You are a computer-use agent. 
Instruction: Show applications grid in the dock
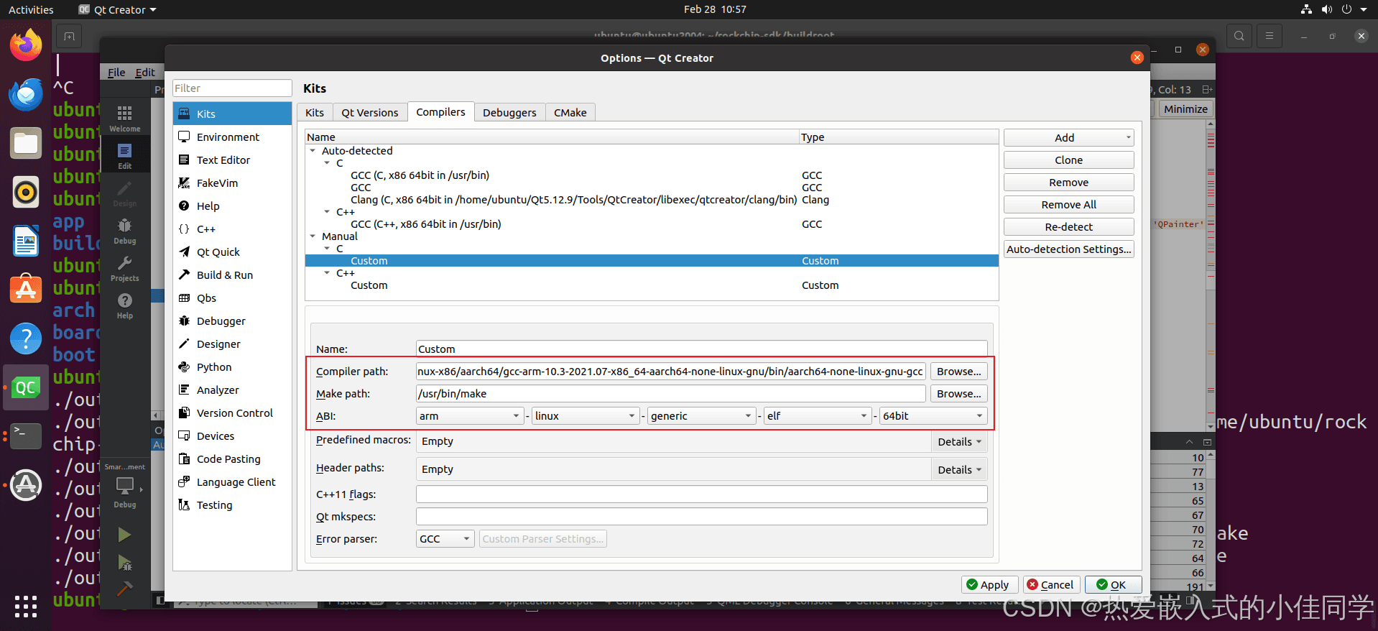pyautogui.click(x=26, y=606)
